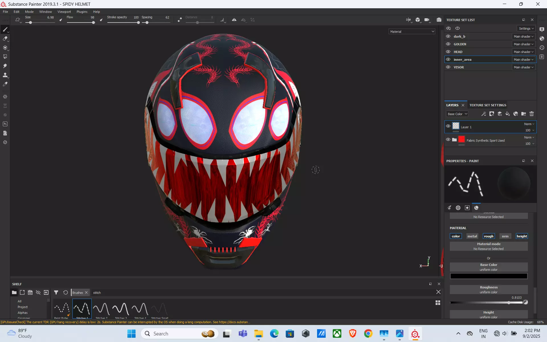Open Main shader dropdown for VISOR
The height and width of the screenshot is (342, 547).
pyautogui.click(x=524, y=67)
